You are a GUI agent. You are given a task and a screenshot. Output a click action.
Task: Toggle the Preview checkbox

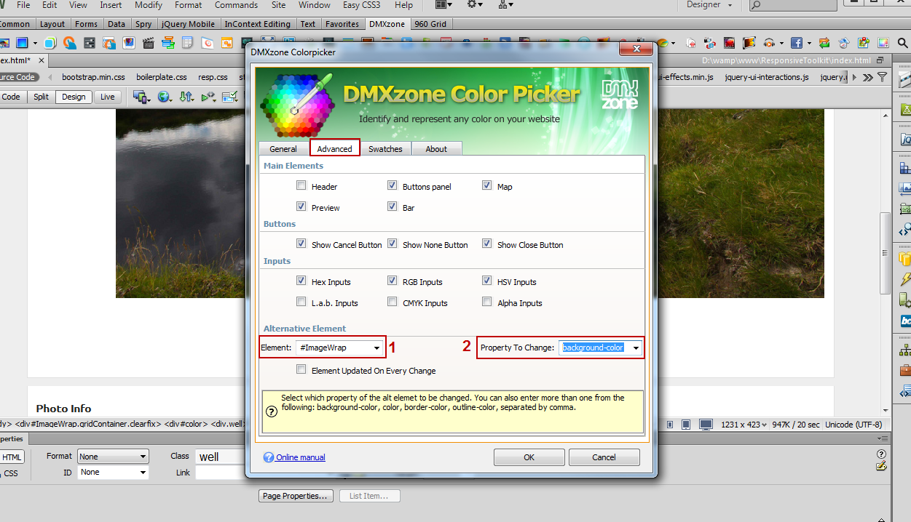(301, 206)
